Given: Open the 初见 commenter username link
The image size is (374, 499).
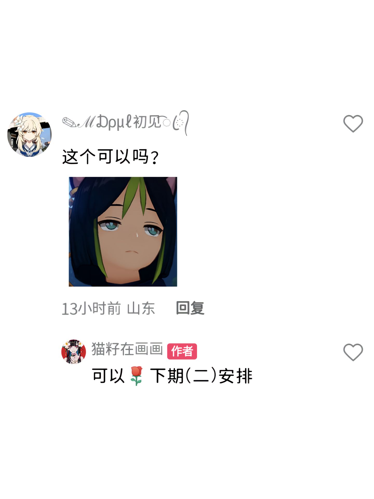Looking at the screenshot, I should [x=125, y=122].
